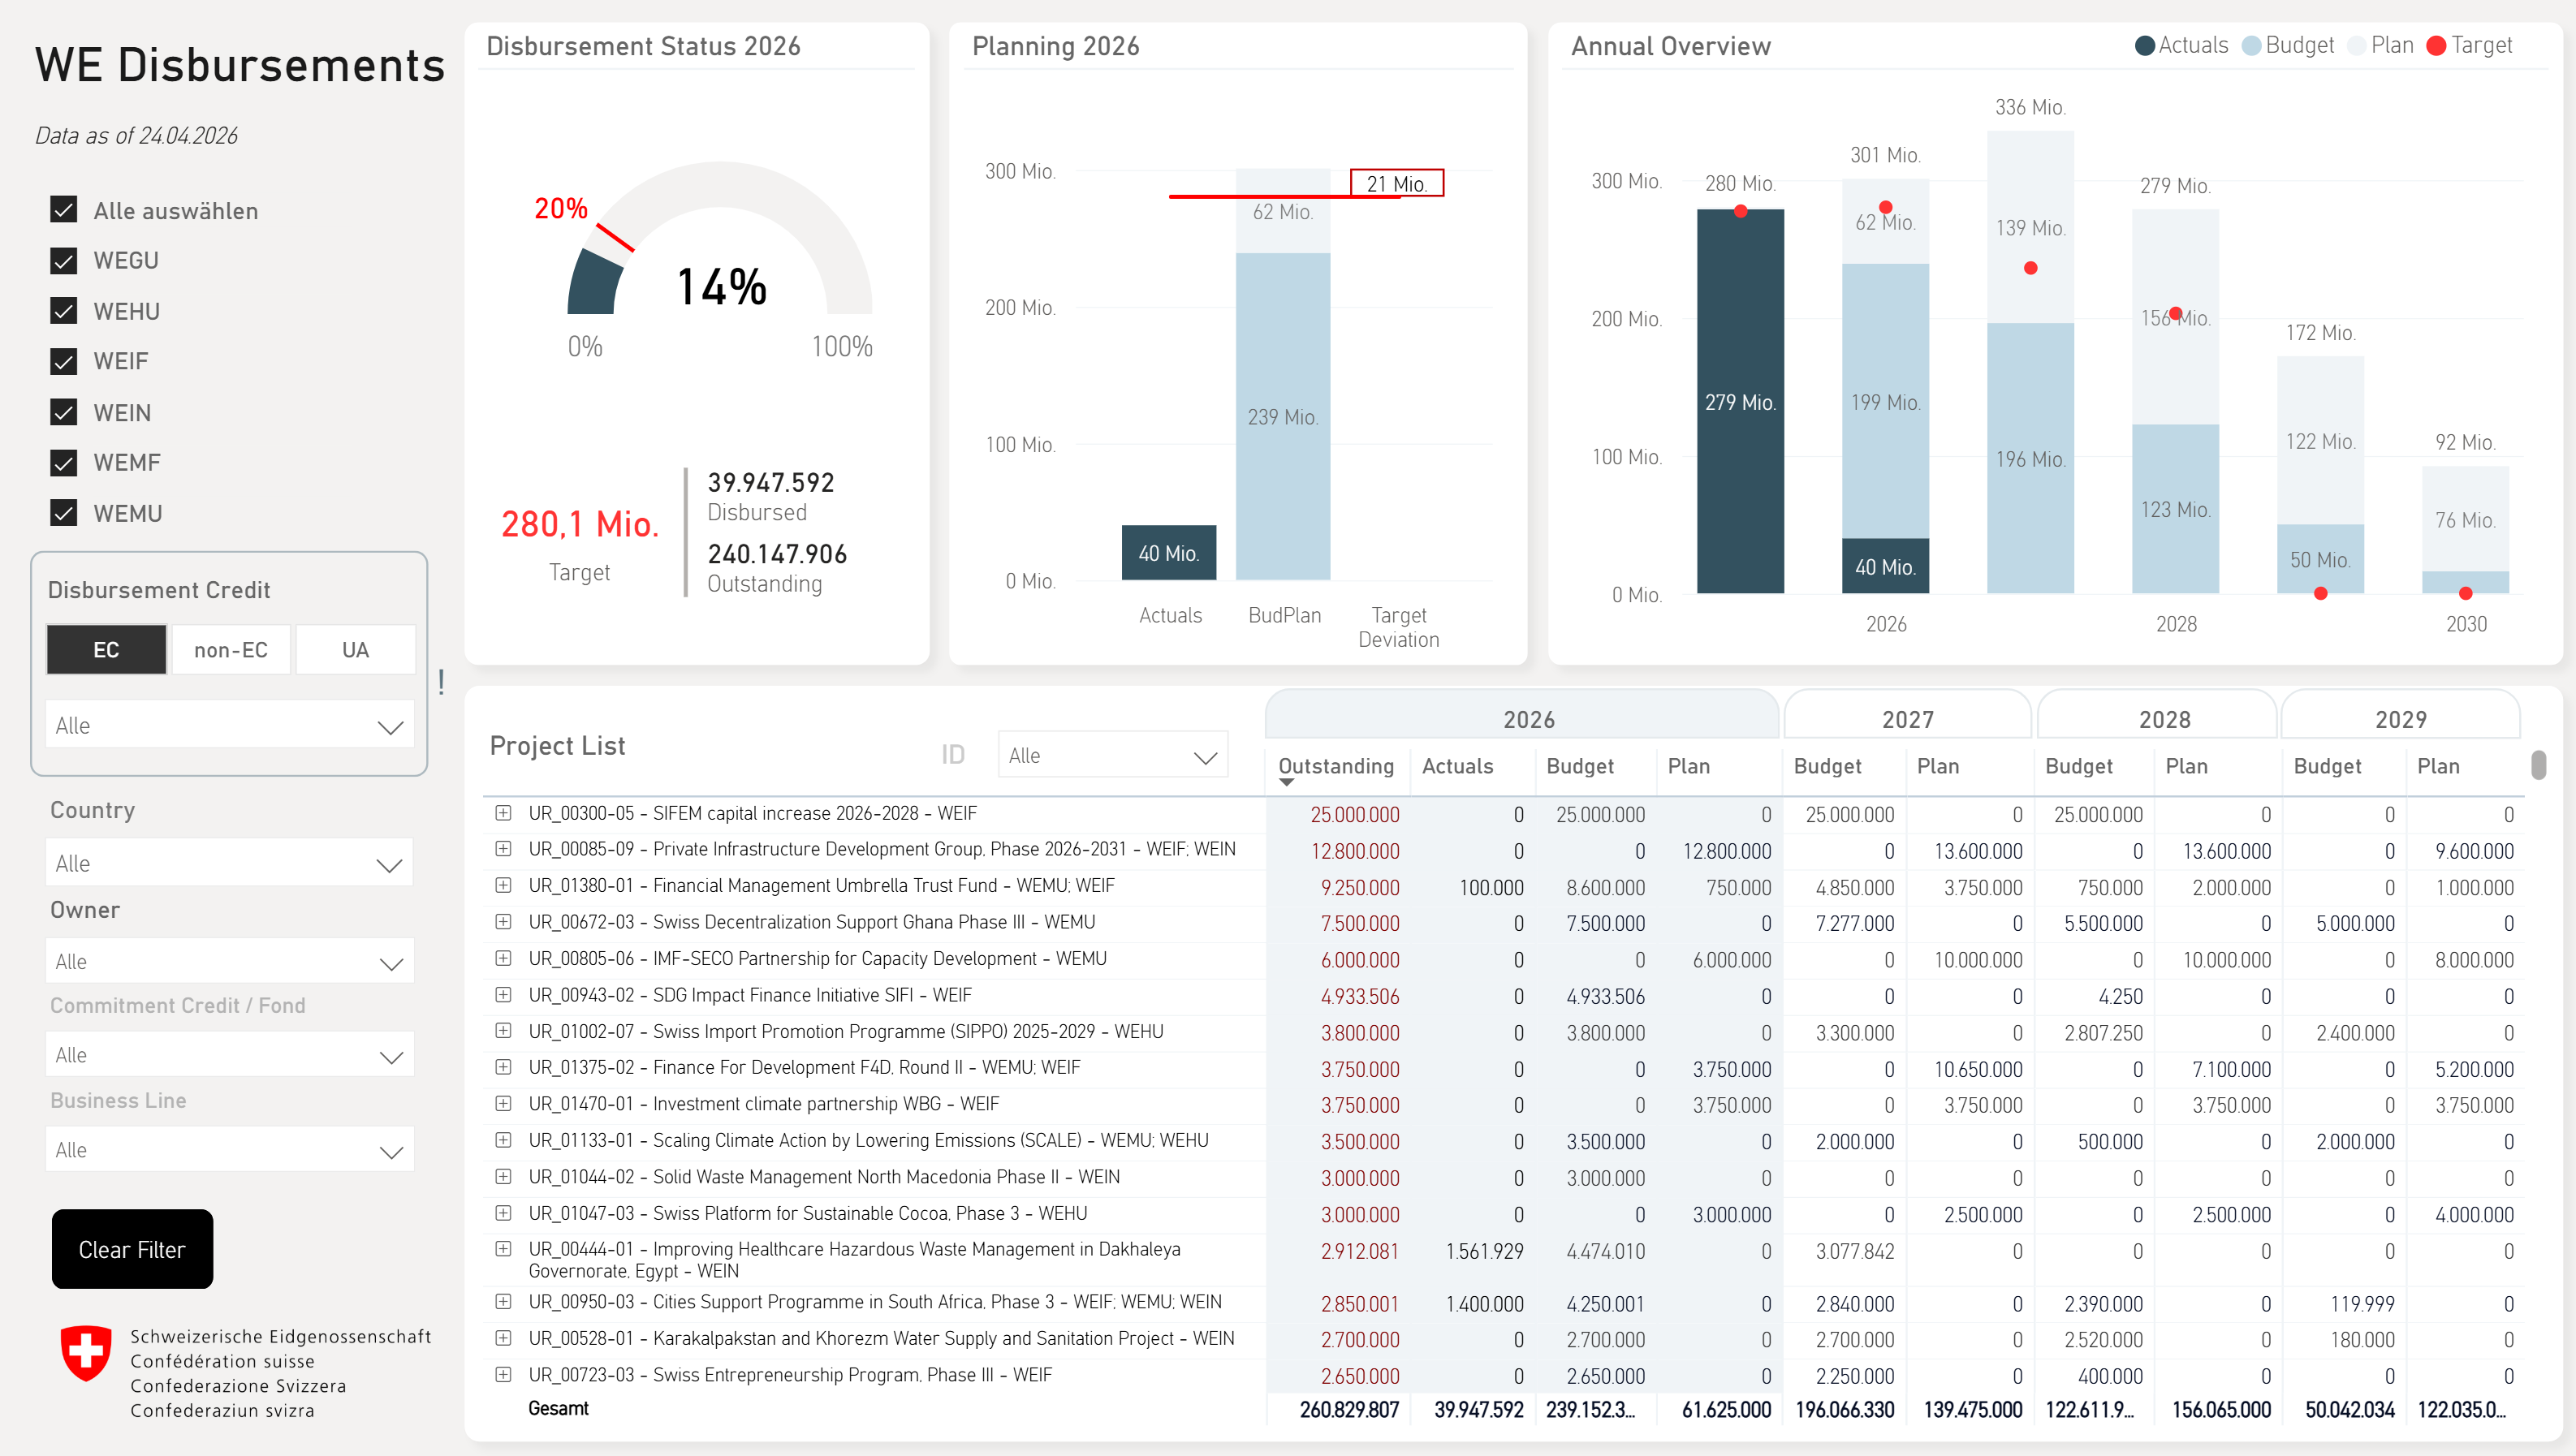Viewport: 2576px width, 1456px height.
Task: Click the 336 Mio. bar total label
Action: pyautogui.click(x=2030, y=108)
